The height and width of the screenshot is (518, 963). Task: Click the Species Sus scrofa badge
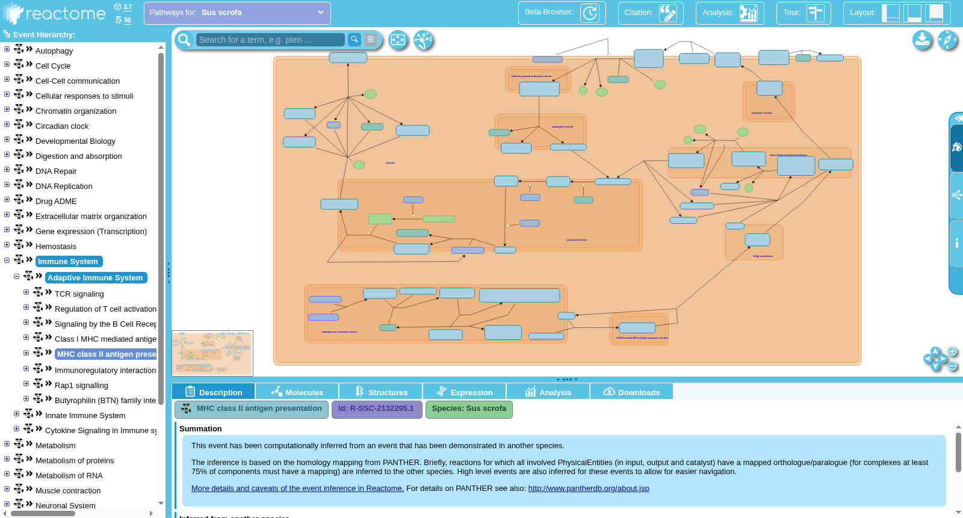tap(469, 409)
